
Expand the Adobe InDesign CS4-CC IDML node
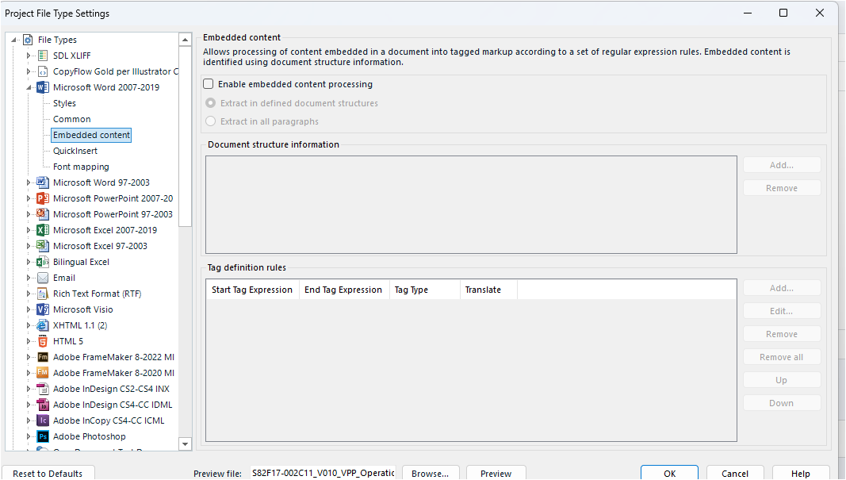tap(28, 404)
